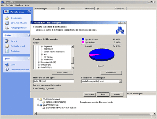Click the CD/DVD-ROM fisici group icon
Image resolution: width=157 pixels, height=119 pixels.
tap(41, 105)
